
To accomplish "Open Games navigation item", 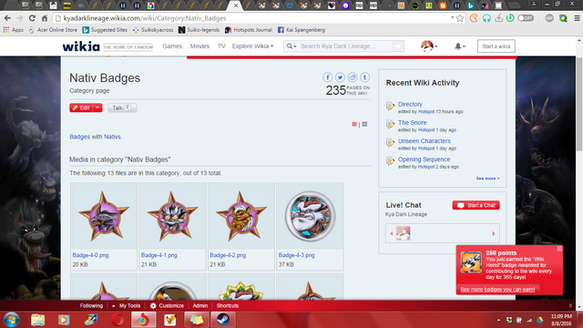I will [172, 46].
